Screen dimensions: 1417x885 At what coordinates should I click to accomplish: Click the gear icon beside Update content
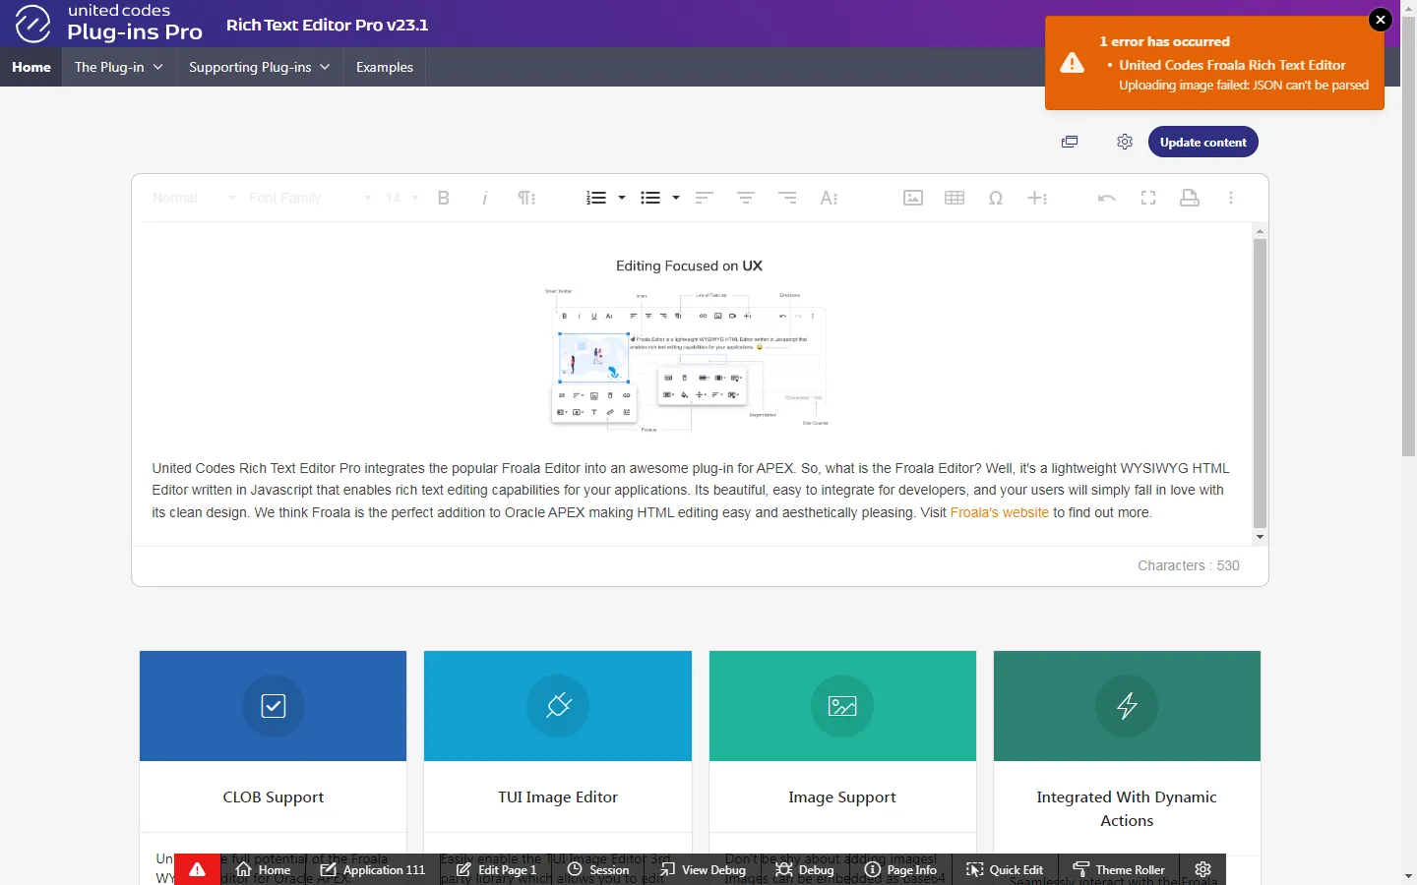coord(1125,142)
